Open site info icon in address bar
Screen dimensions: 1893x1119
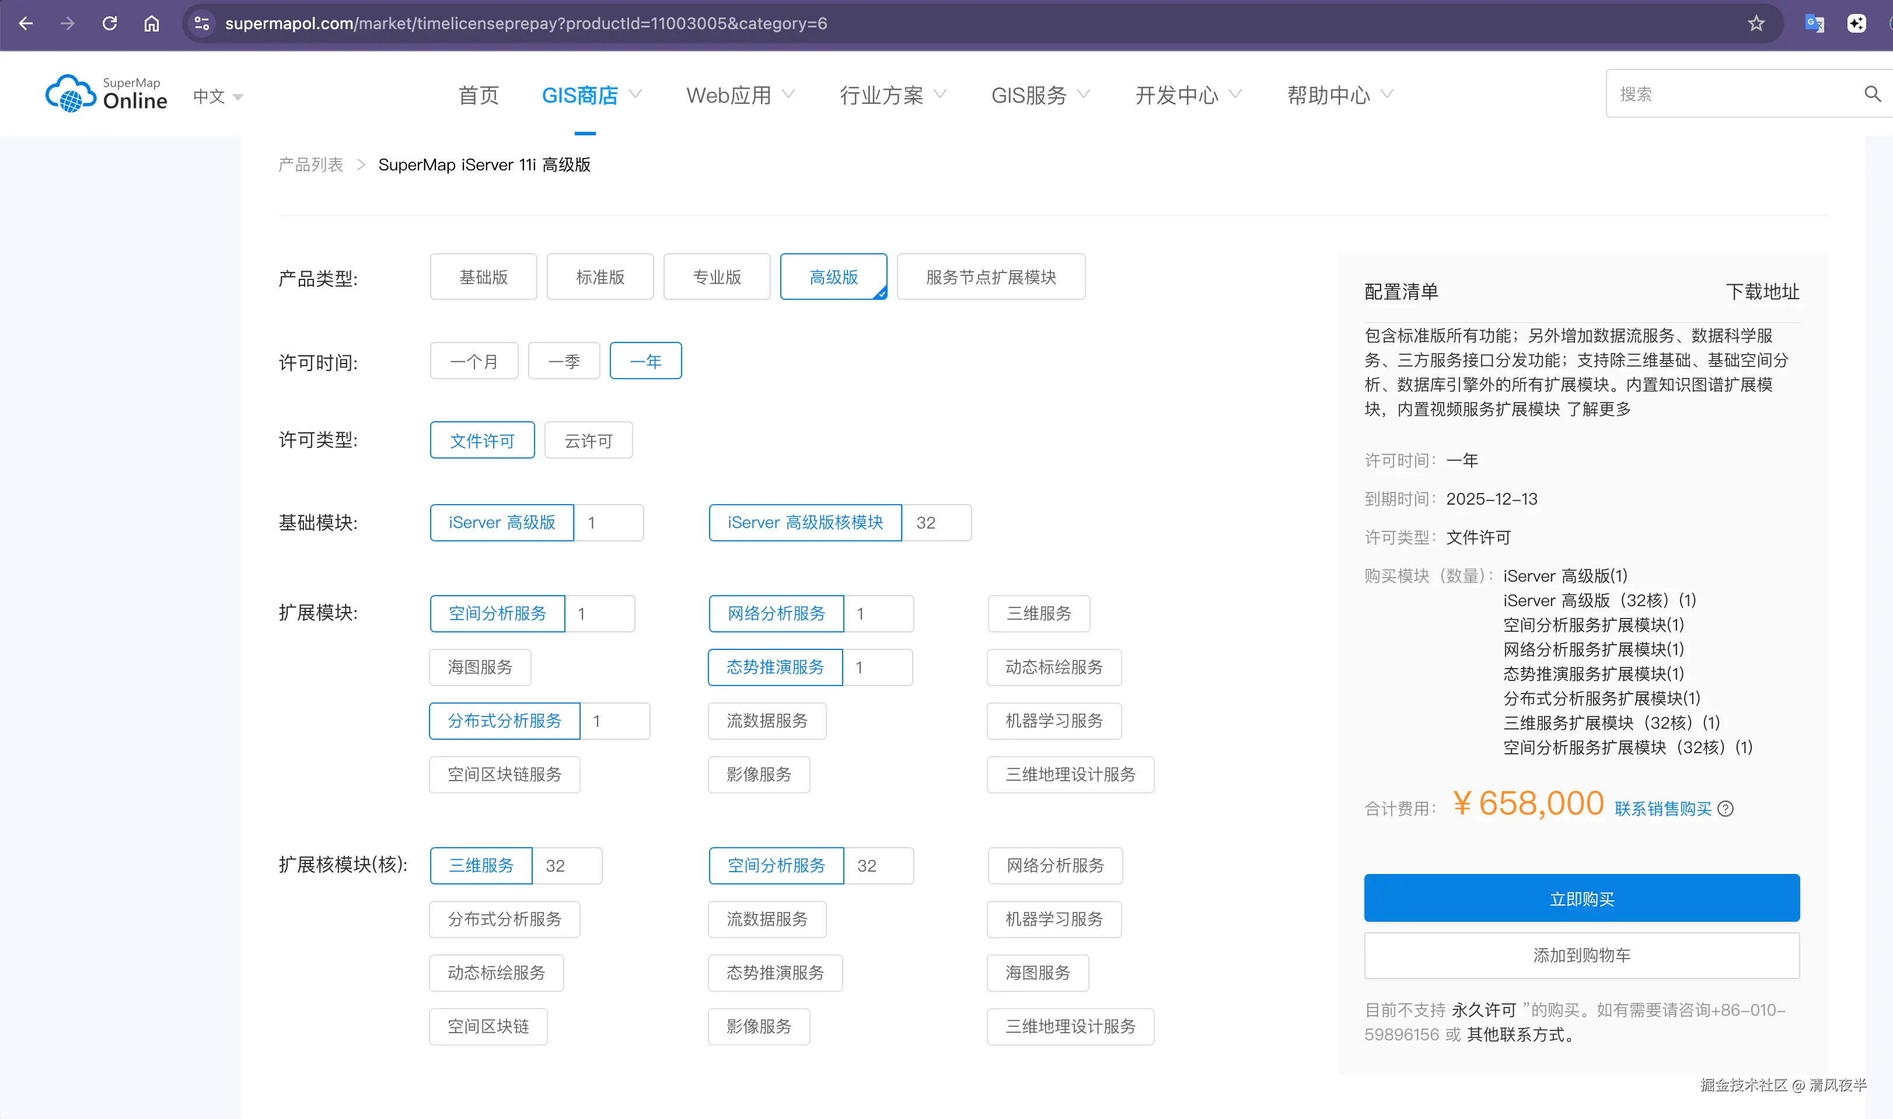201,23
